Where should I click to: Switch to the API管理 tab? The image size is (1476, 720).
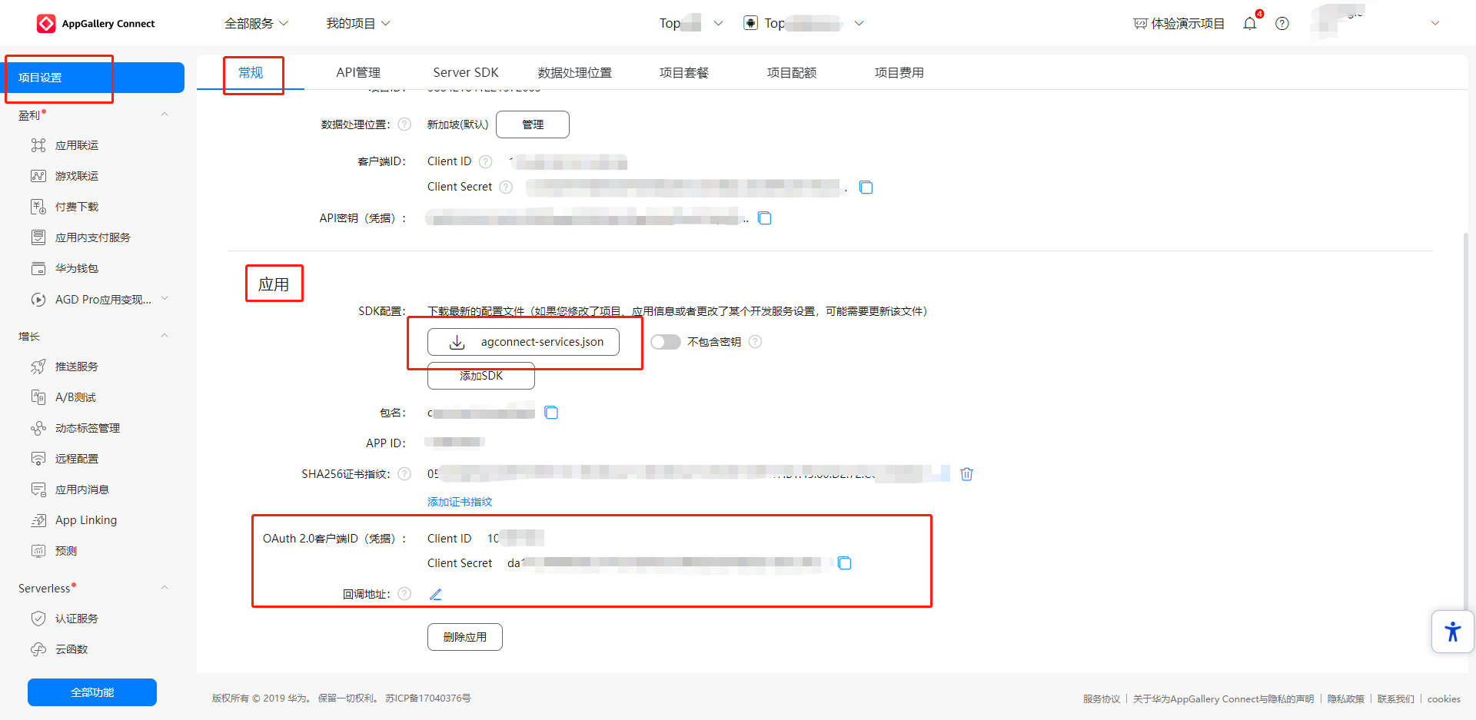point(358,73)
